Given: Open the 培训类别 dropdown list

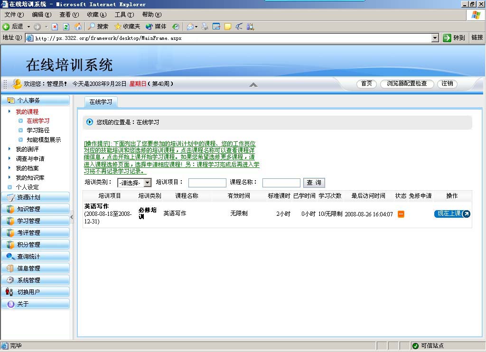Looking at the screenshot, I should (147, 183).
